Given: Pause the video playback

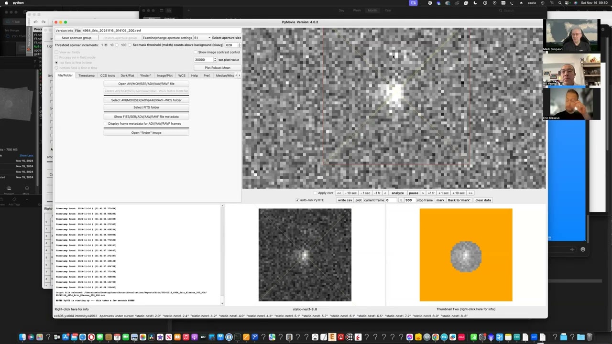Looking at the screenshot, I should pos(414,193).
